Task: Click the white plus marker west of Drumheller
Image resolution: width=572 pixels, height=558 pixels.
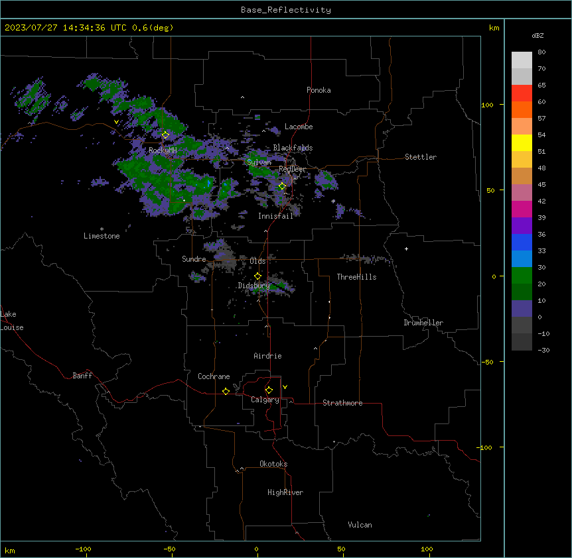Action: coord(406,249)
